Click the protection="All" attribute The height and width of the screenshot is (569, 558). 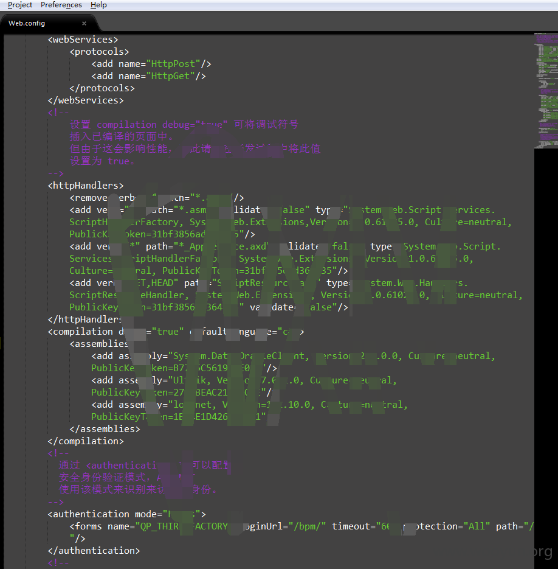click(x=447, y=526)
